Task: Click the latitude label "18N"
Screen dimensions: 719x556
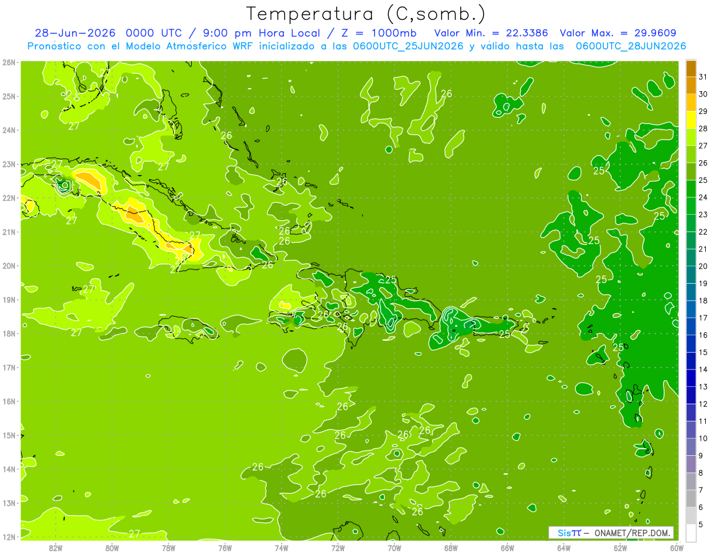Action: click(x=9, y=333)
